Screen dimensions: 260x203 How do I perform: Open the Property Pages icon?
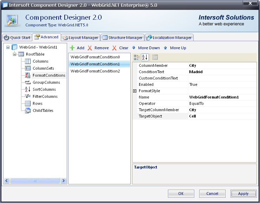pos(155,57)
